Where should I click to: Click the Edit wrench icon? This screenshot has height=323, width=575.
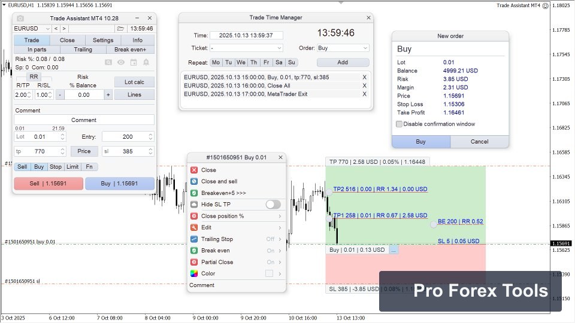194,227
